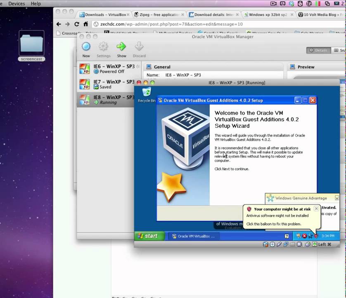Click the red X security tray icon
346x298 pixels.
[304, 236]
